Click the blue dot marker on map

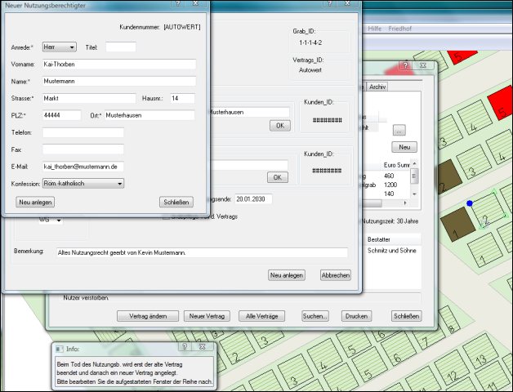click(470, 203)
